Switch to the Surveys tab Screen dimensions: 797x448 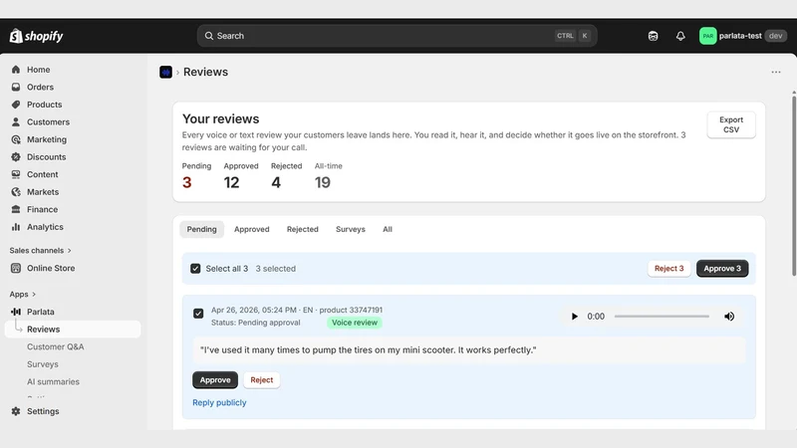click(351, 229)
